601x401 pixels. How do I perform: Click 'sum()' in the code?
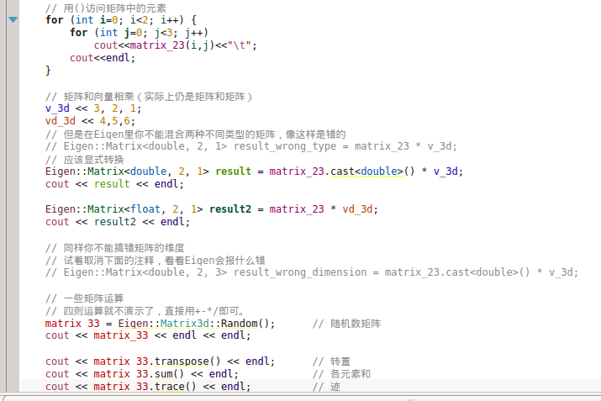pyautogui.click(x=170, y=374)
